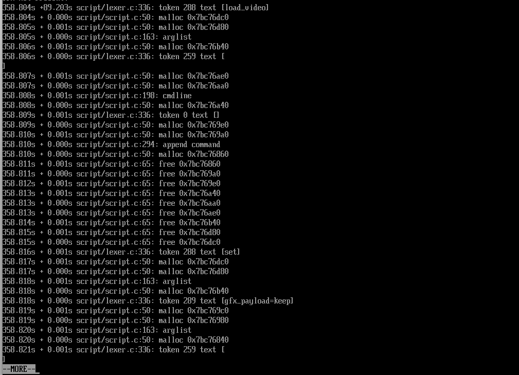Viewport: 519px width, 375px height.
Task: Click the free 0x7bc76dc0 line
Action: [111, 242]
